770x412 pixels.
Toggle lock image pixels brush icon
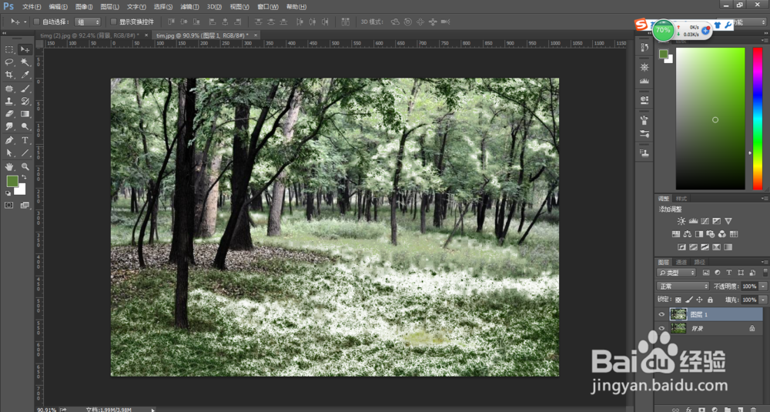click(689, 300)
